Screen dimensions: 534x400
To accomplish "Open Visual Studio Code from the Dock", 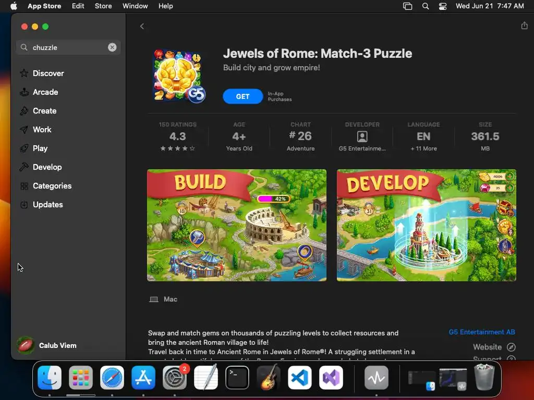I will (x=300, y=378).
